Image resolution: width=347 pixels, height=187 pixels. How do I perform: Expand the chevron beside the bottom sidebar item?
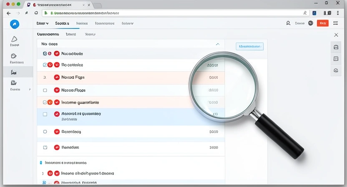tap(30, 89)
